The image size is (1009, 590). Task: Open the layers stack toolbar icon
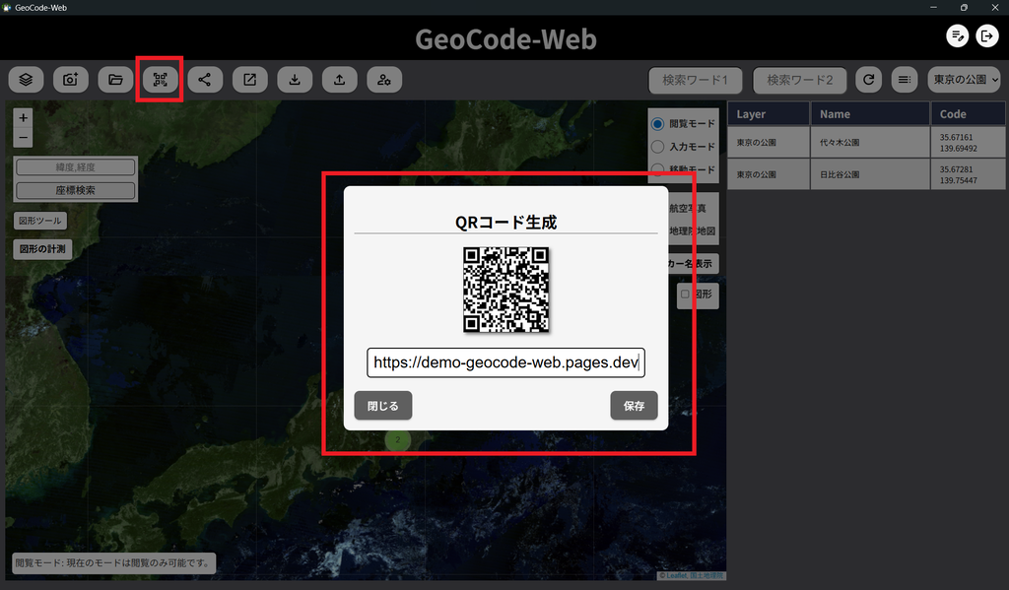(26, 80)
